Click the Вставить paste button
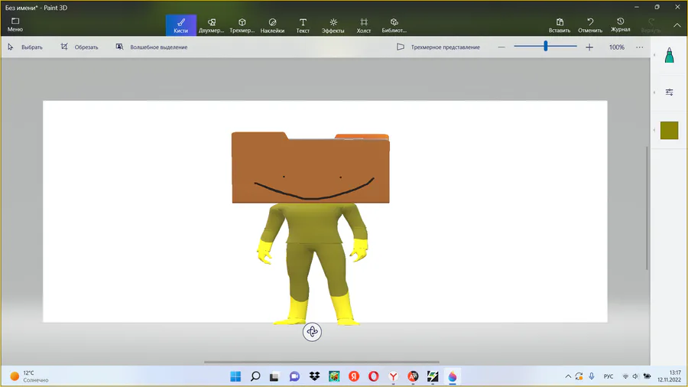Viewport: 688px width, 387px height. [560, 25]
